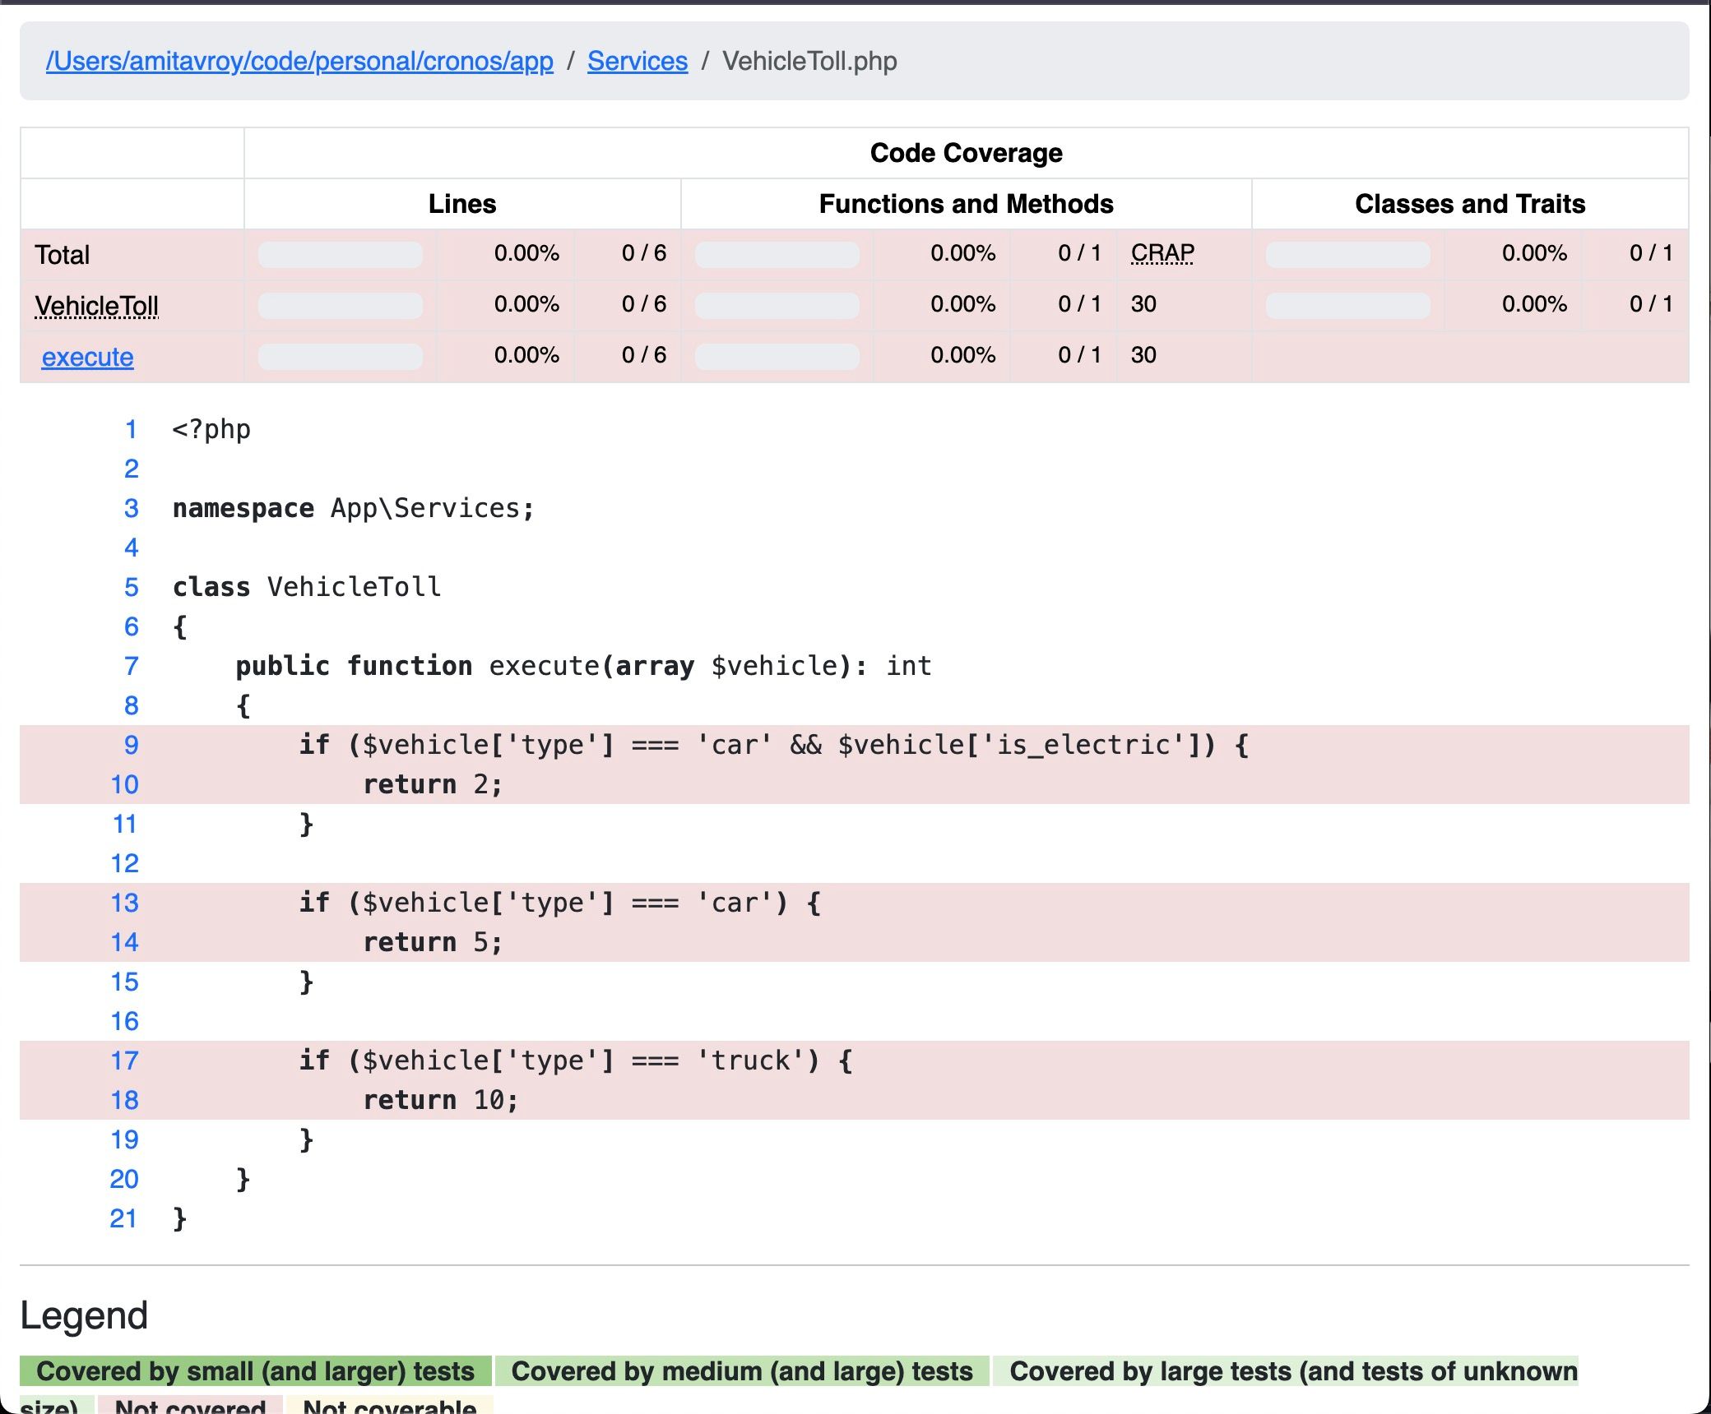Click the VehicleToll row Functions progress bar

777,305
